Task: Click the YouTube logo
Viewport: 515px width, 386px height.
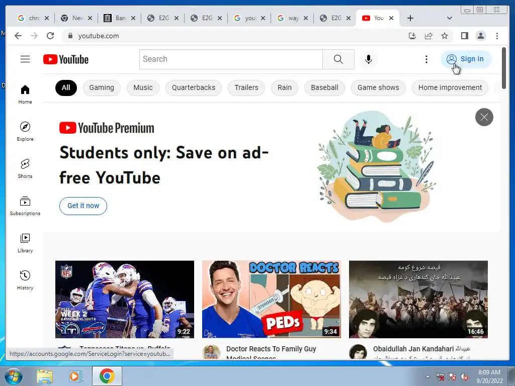Action: tap(66, 59)
